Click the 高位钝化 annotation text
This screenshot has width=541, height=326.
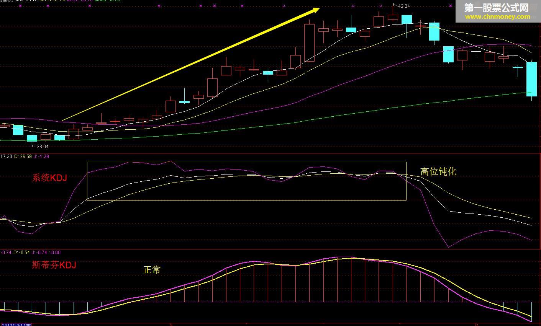click(x=438, y=171)
